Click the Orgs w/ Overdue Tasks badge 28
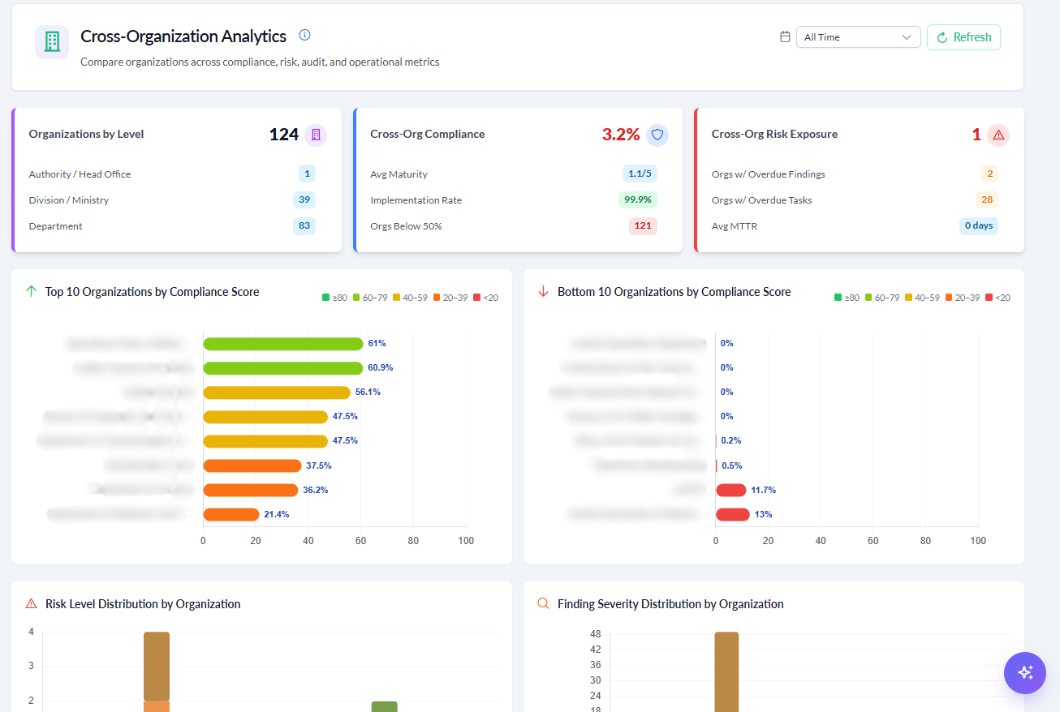 coord(987,200)
